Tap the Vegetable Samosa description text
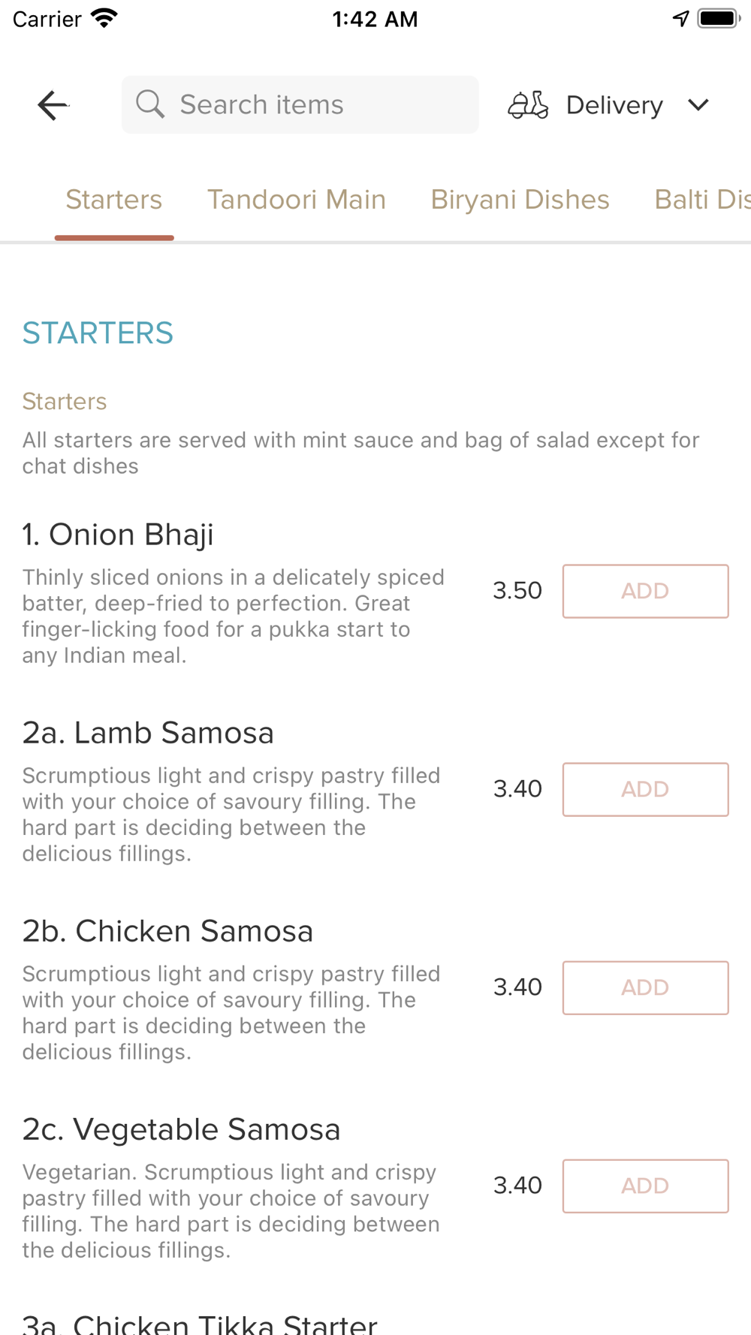This screenshot has height=1335, width=751. [x=231, y=1210]
